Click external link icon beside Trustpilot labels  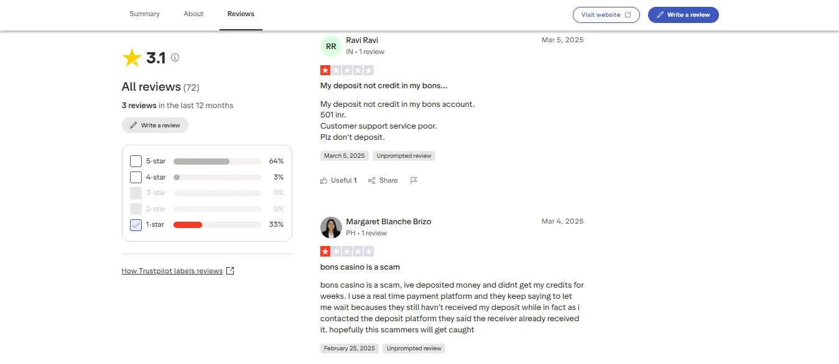click(230, 271)
